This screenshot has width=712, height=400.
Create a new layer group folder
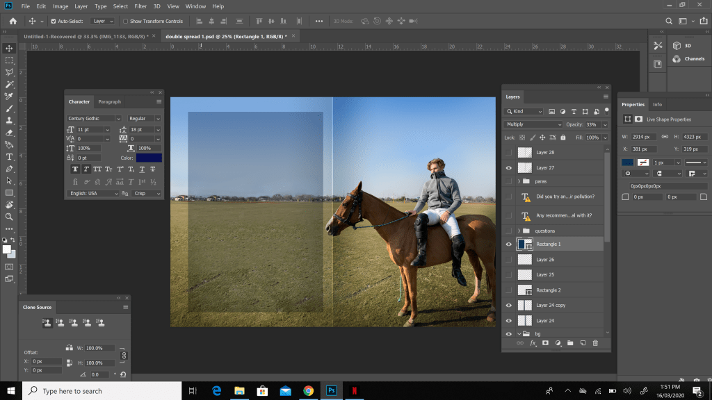pyautogui.click(x=570, y=343)
